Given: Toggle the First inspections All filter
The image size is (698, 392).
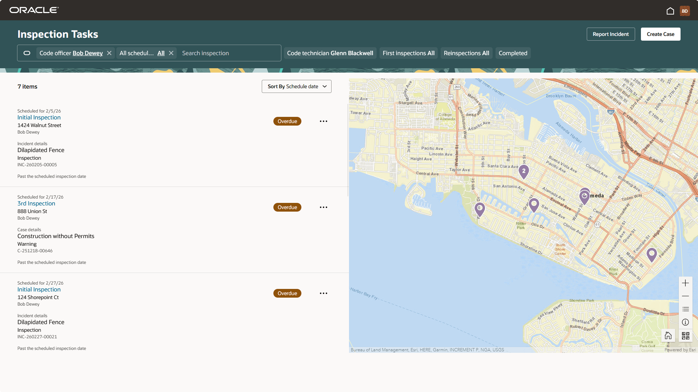Looking at the screenshot, I should pos(408,53).
